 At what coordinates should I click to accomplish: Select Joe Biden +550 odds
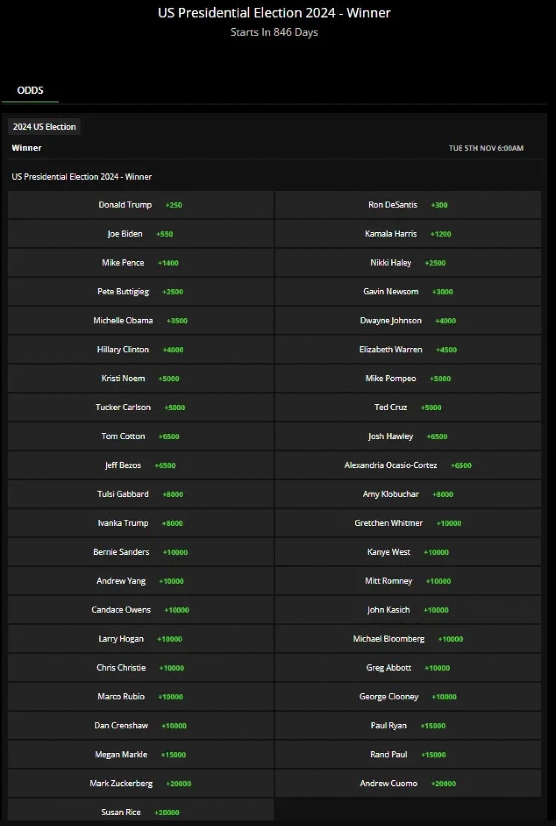pyautogui.click(x=141, y=234)
